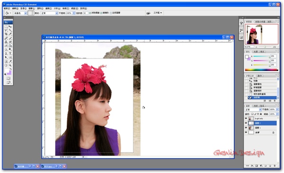The image size is (284, 173).
Task: Select the Brush tool
Action: tap(10, 38)
